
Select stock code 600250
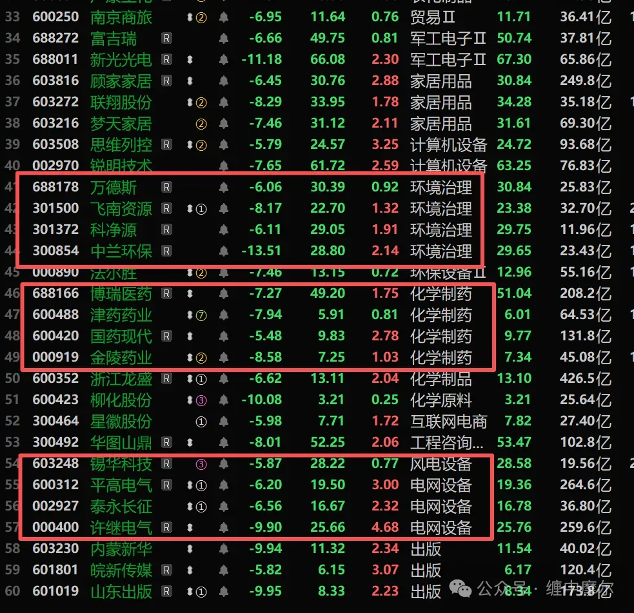[56, 17]
